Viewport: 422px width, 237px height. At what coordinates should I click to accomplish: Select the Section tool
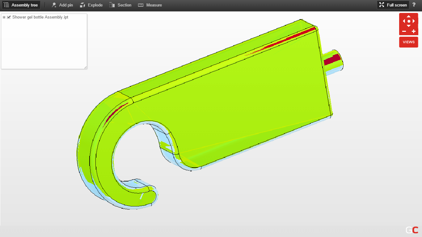coord(120,5)
